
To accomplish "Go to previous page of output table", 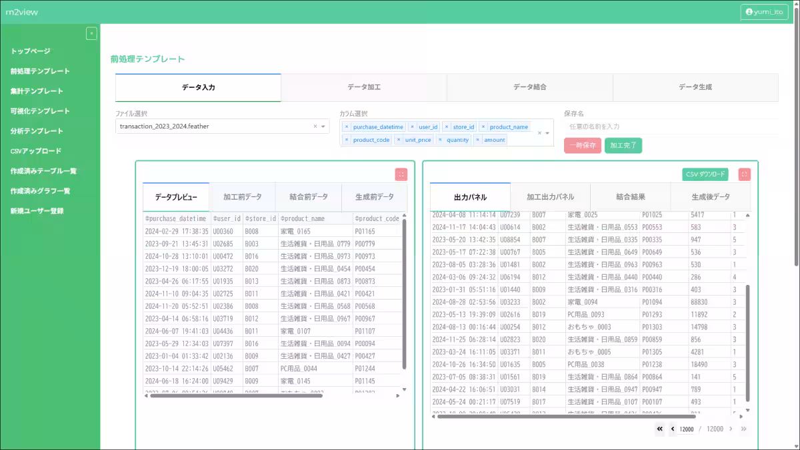I will point(673,429).
